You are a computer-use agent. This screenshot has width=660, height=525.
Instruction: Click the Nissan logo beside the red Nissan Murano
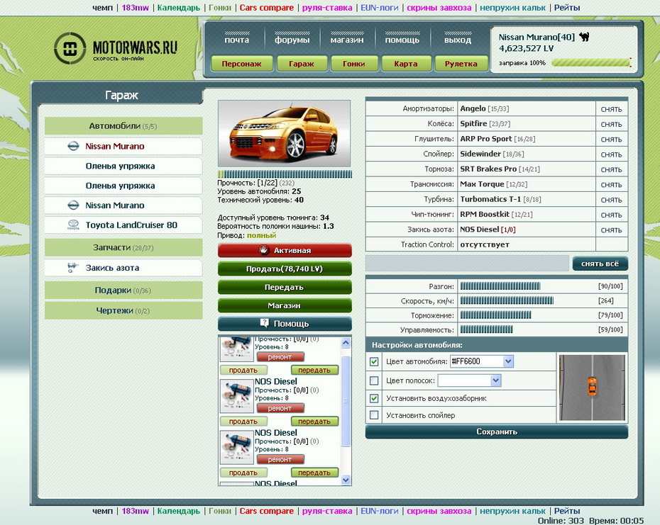[73, 146]
